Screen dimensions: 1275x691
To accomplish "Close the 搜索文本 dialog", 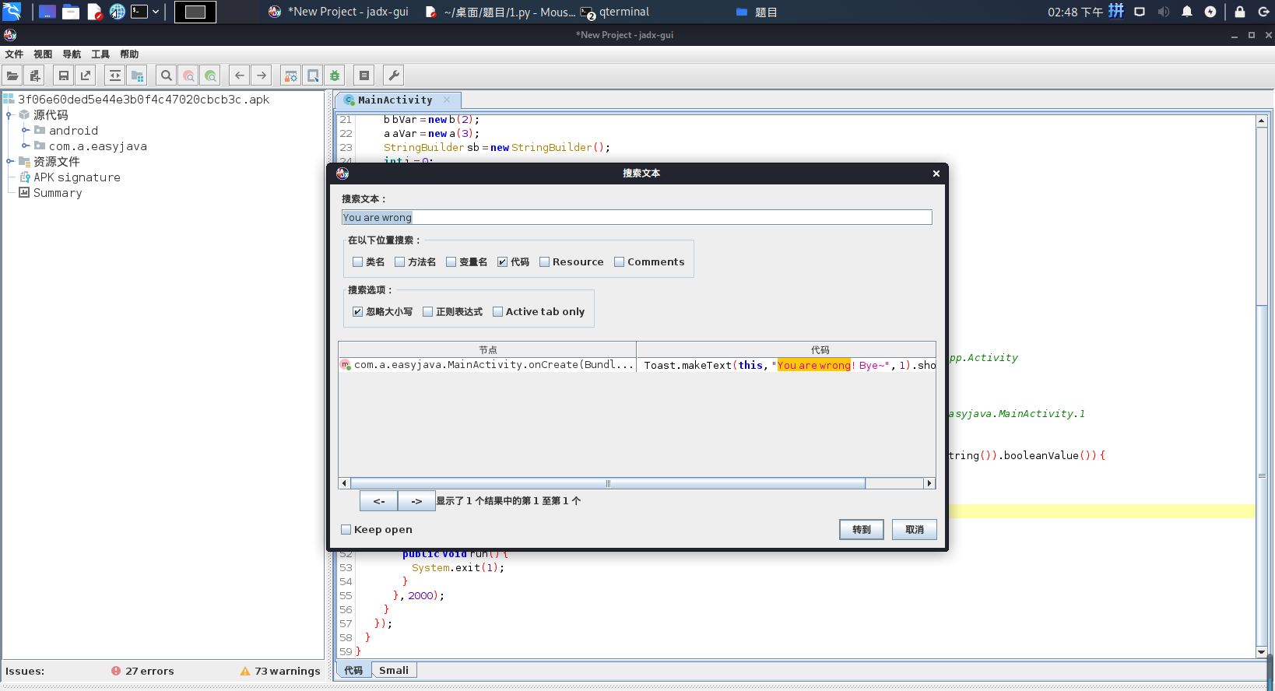I will 936,174.
